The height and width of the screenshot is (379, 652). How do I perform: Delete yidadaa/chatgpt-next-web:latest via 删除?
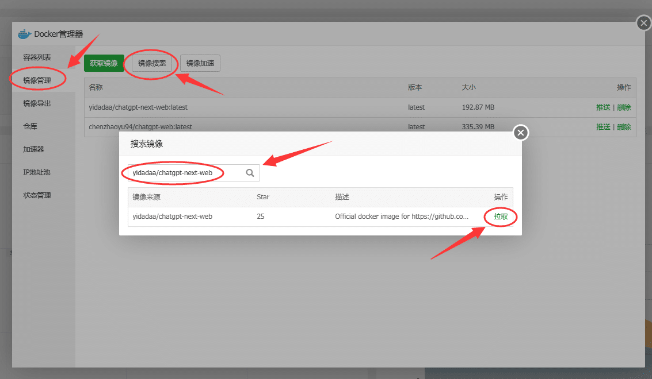tap(624, 107)
